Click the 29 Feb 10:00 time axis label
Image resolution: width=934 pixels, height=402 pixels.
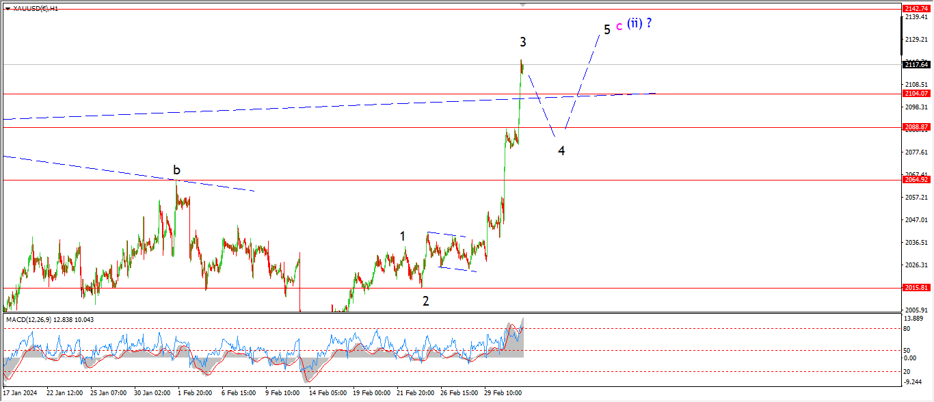click(x=503, y=393)
